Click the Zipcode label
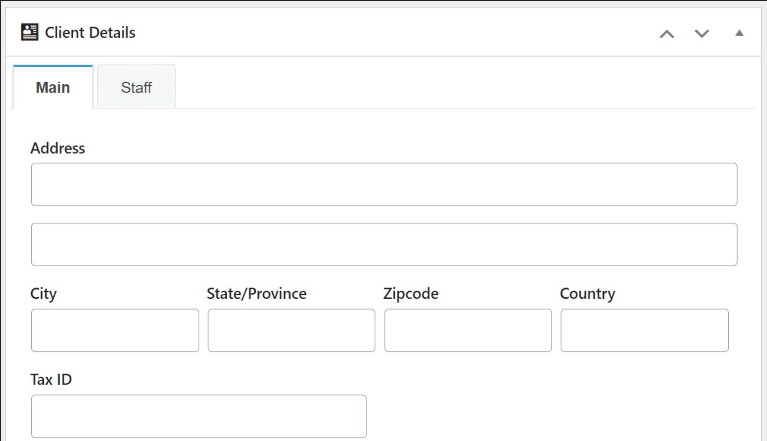Screen dimensions: 767x441 coord(411,293)
